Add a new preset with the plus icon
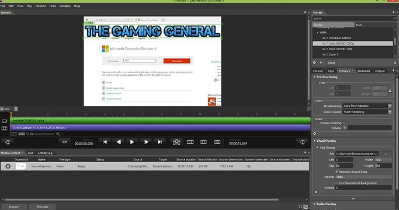 (321, 62)
